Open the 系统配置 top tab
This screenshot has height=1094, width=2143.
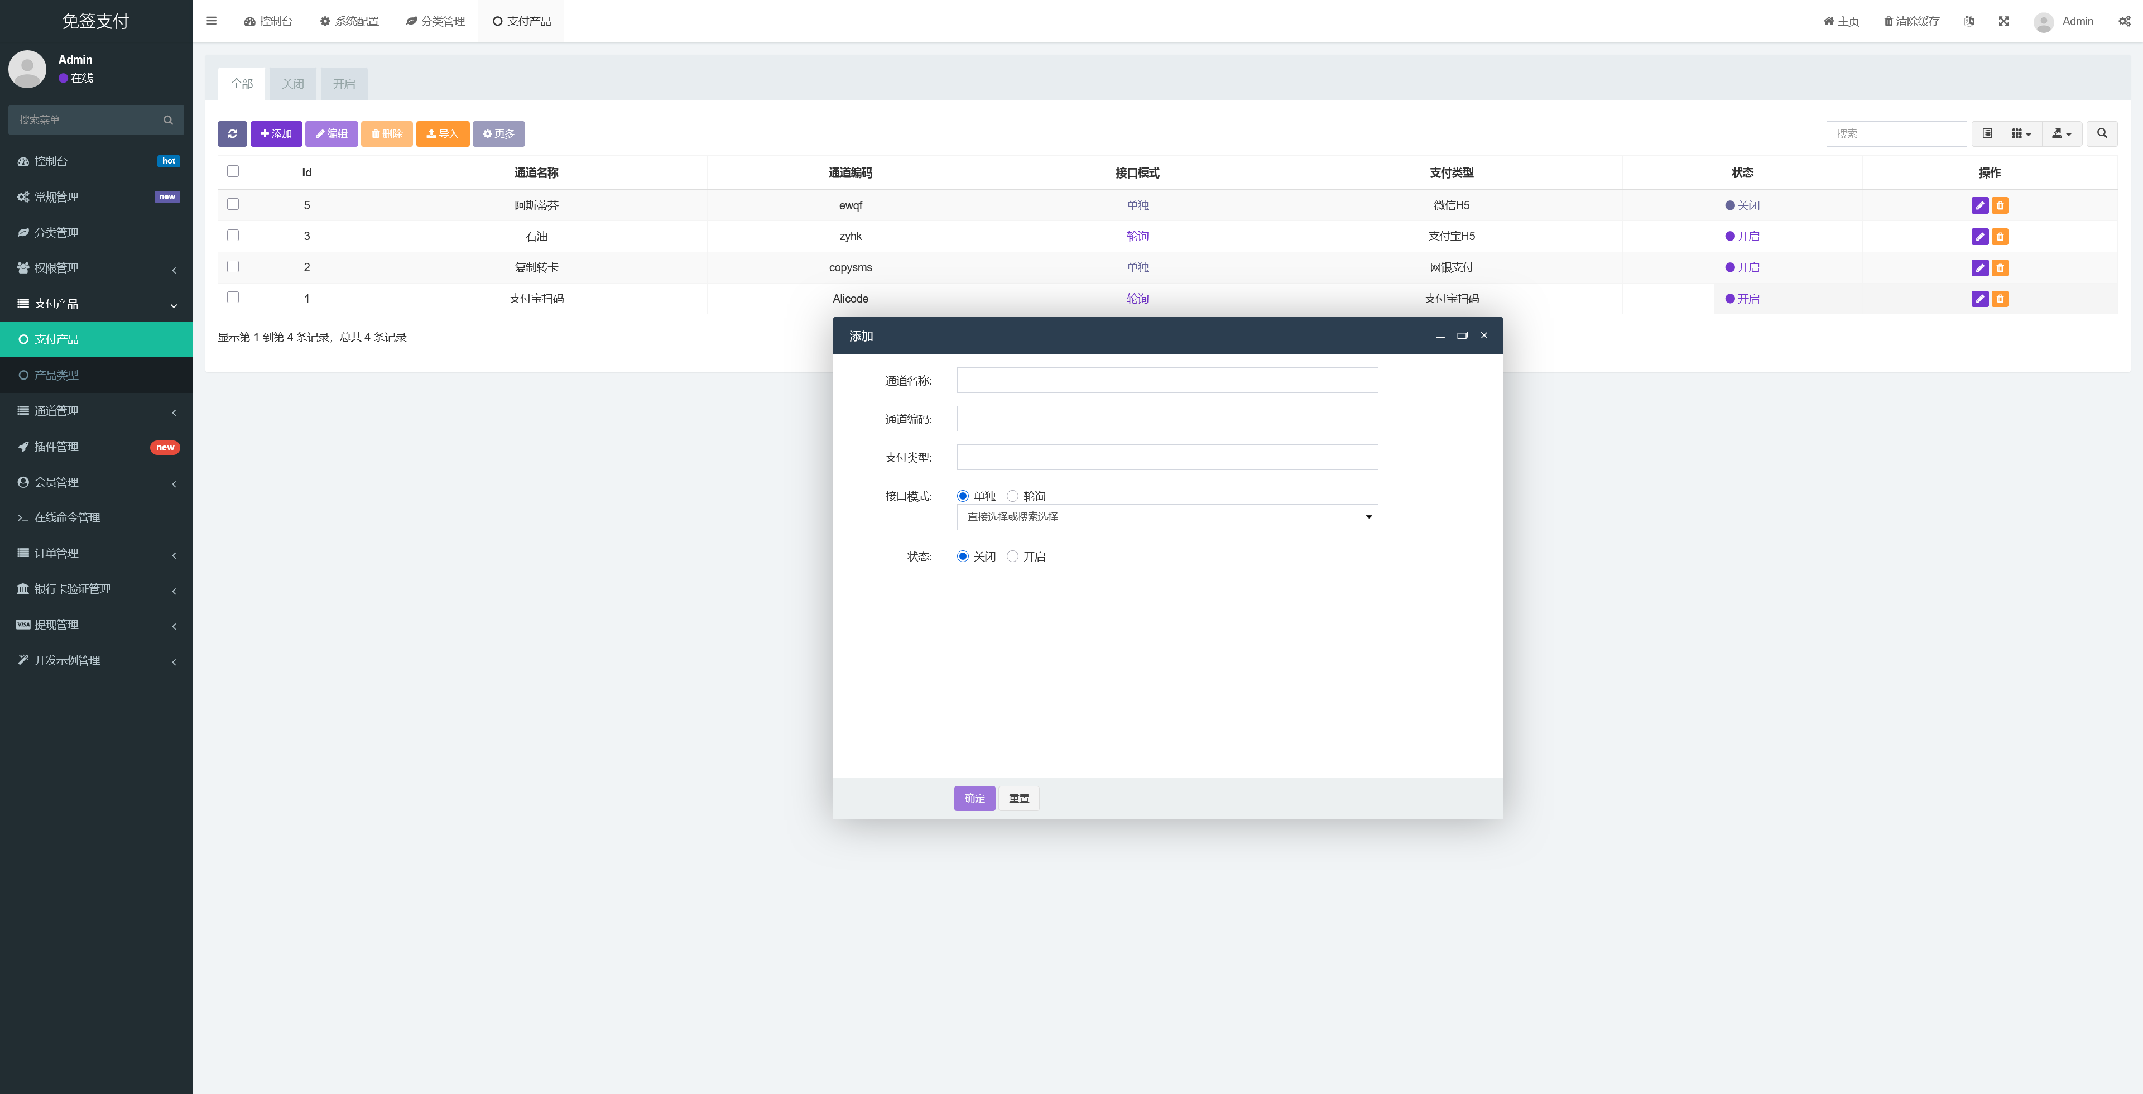[x=349, y=22]
